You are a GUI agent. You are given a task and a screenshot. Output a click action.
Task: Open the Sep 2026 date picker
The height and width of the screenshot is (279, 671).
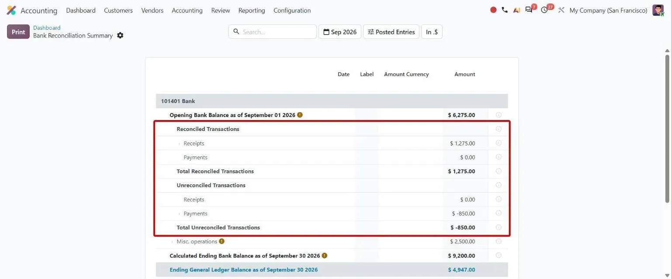click(340, 32)
